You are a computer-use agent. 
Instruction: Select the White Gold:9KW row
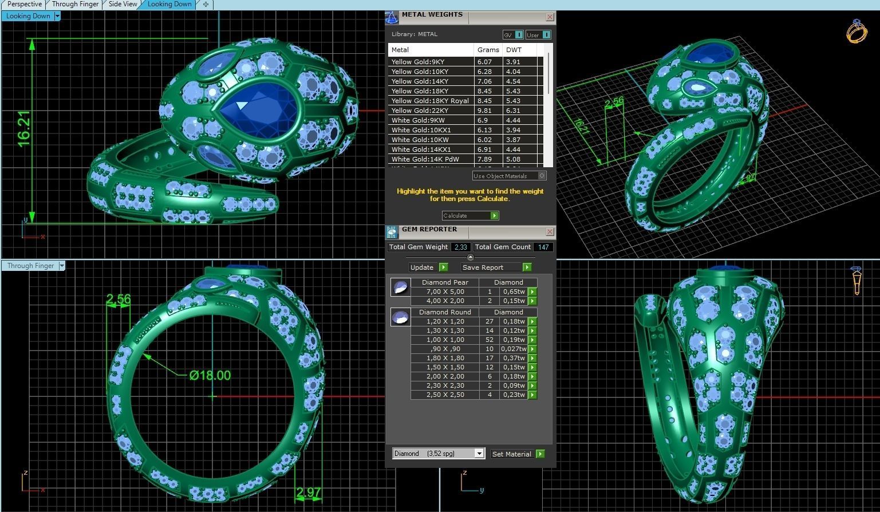tap(465, 120)
